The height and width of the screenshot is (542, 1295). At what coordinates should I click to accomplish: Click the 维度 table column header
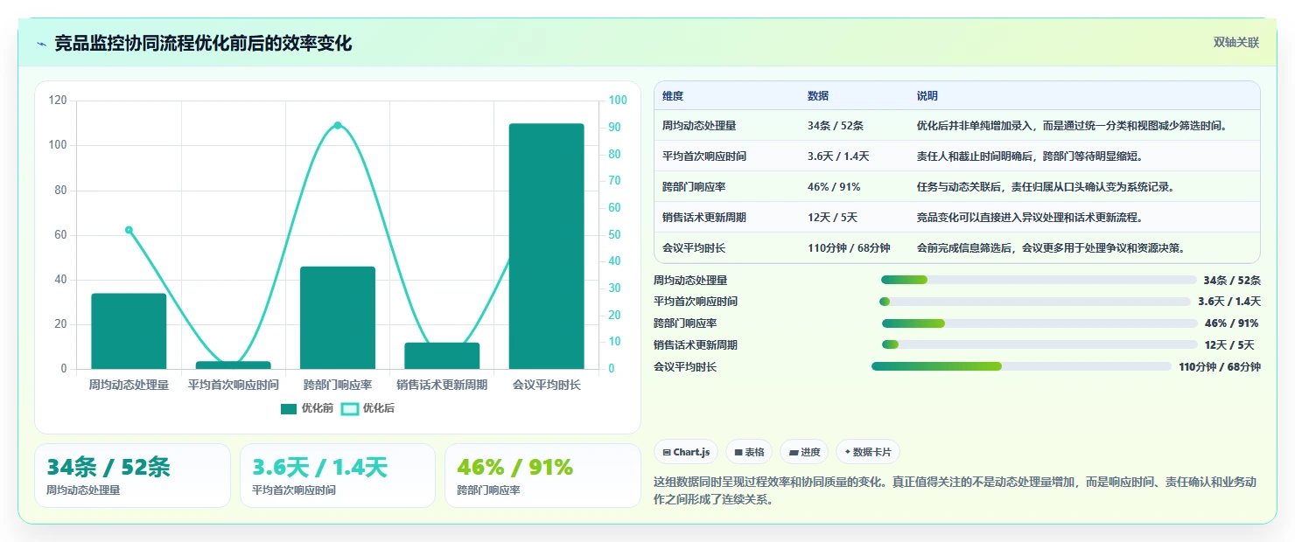point(673,96)
